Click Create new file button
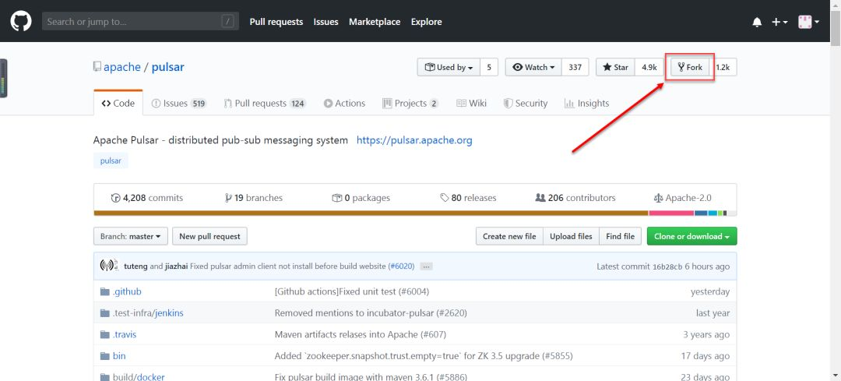The width and height of the screenshot is (841, 381). [x=509, y=236]
